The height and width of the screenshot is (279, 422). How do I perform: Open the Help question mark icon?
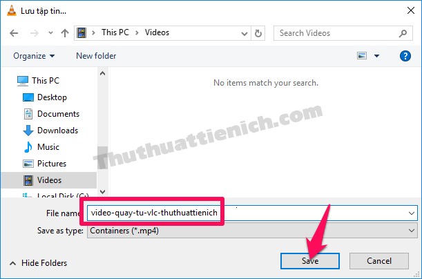pyautogui.click(x=405, y=56)
